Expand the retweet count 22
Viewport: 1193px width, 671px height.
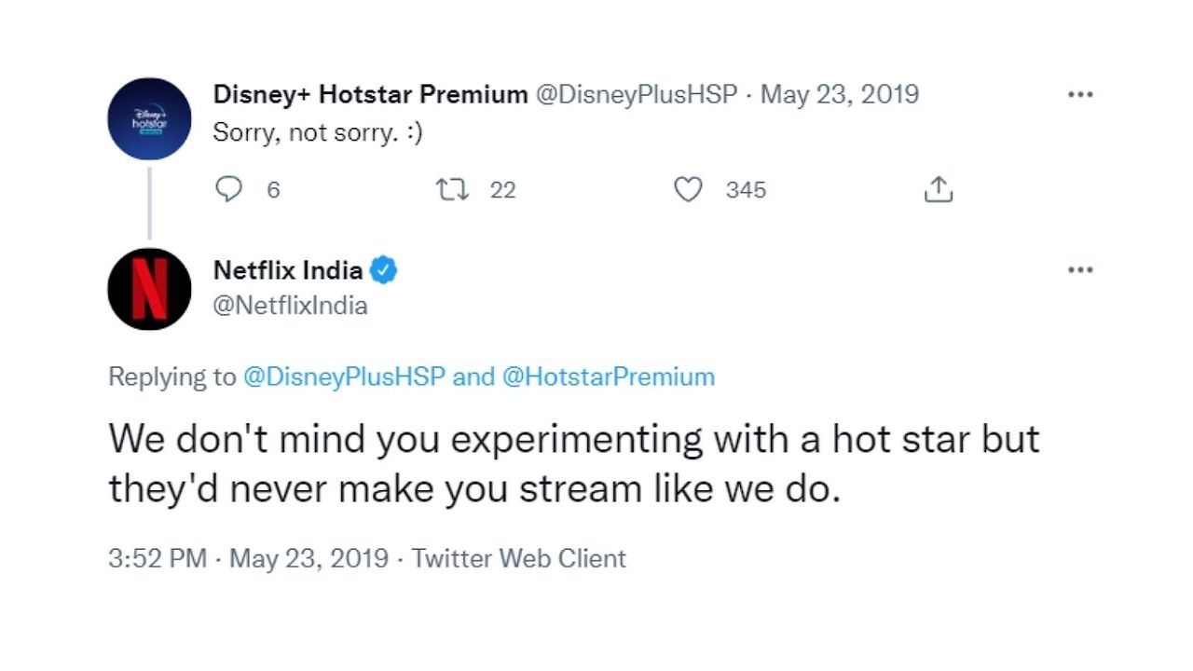click(503, 190)
